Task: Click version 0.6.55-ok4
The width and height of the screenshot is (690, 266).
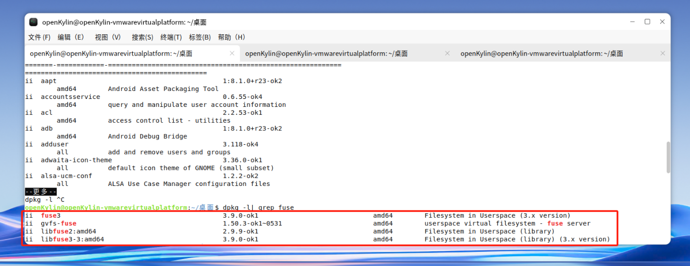Action: 243,96
